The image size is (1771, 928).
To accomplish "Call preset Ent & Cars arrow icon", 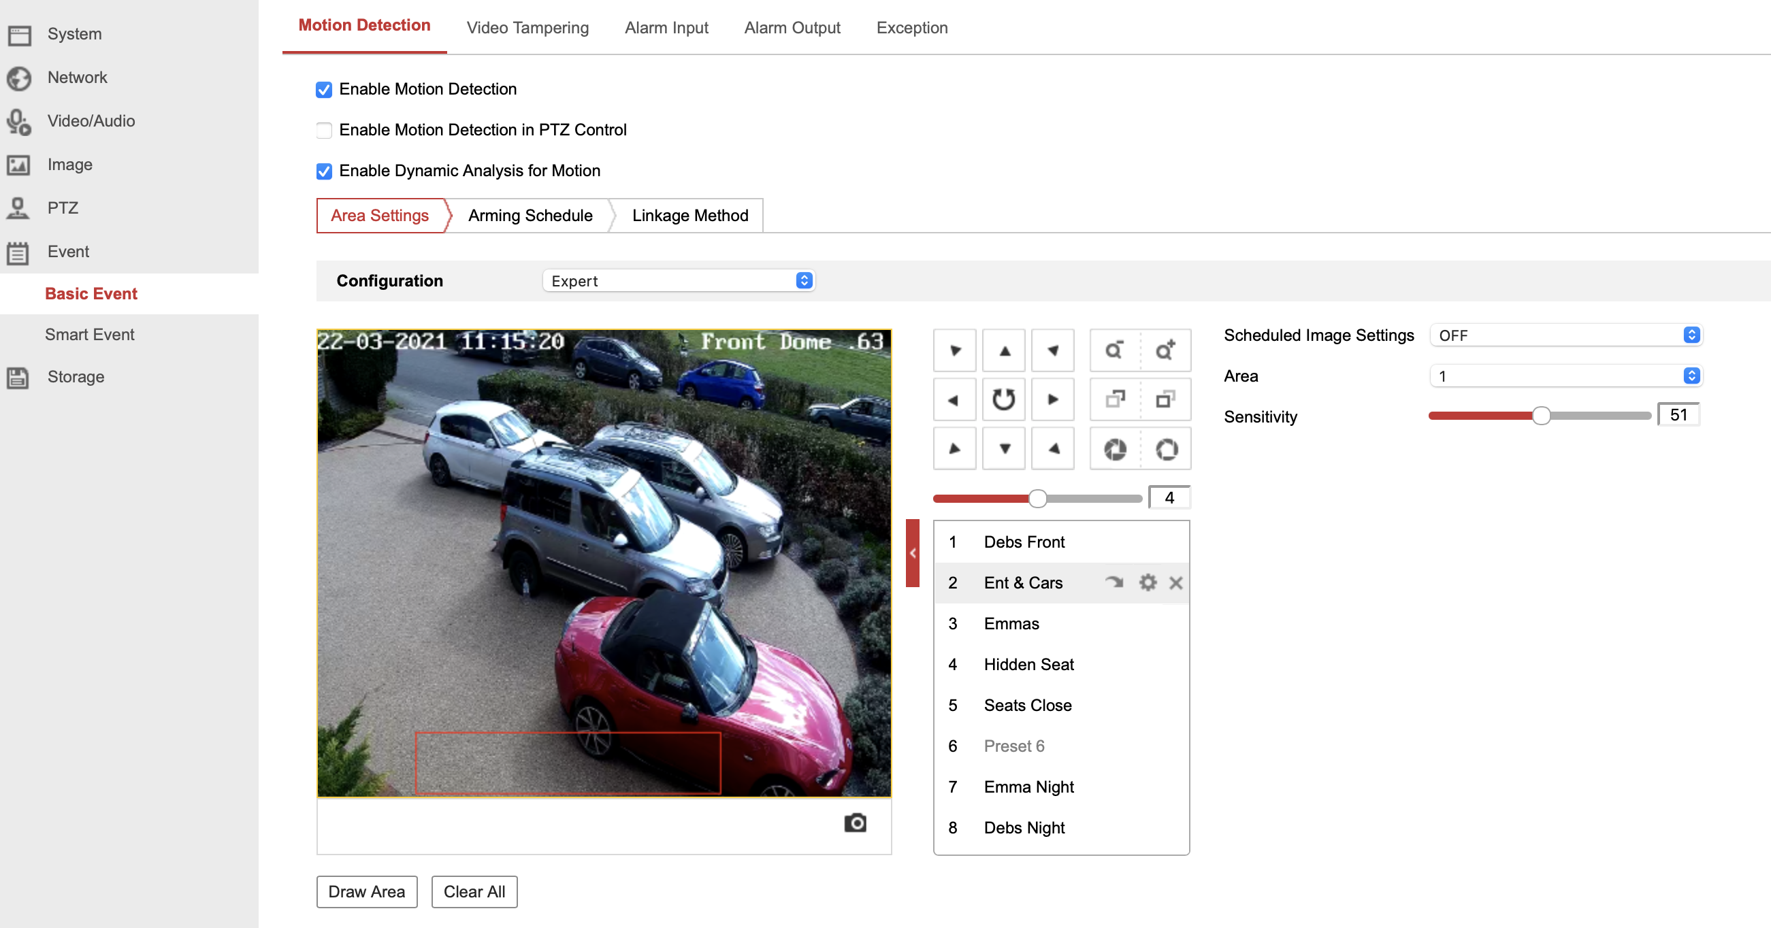I will (1114, 583).
